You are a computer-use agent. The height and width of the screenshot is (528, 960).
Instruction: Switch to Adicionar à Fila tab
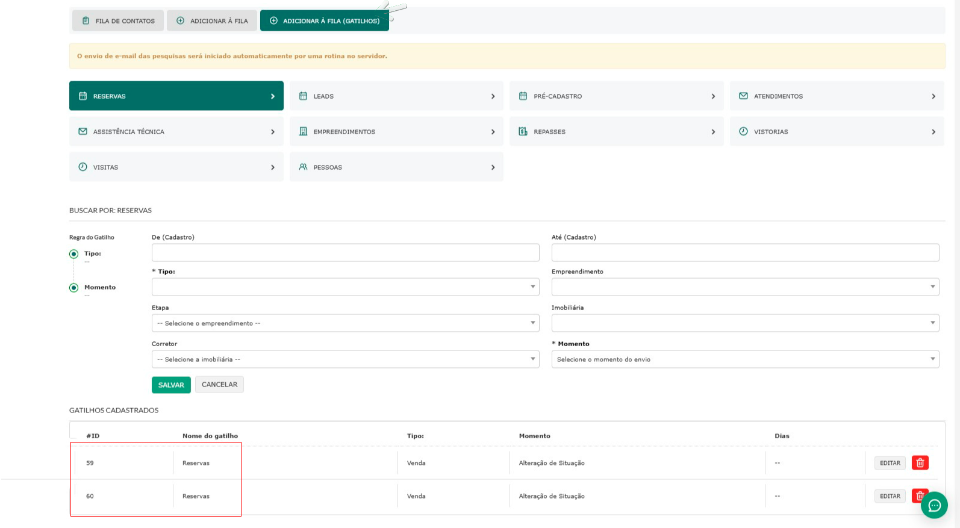(212, 20)
